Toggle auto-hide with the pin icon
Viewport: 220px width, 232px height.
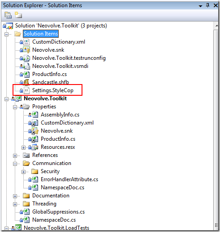(207, 5)
